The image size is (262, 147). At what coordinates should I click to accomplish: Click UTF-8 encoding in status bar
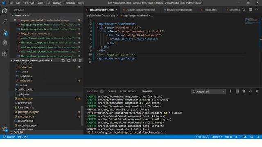tap(228, 137)
